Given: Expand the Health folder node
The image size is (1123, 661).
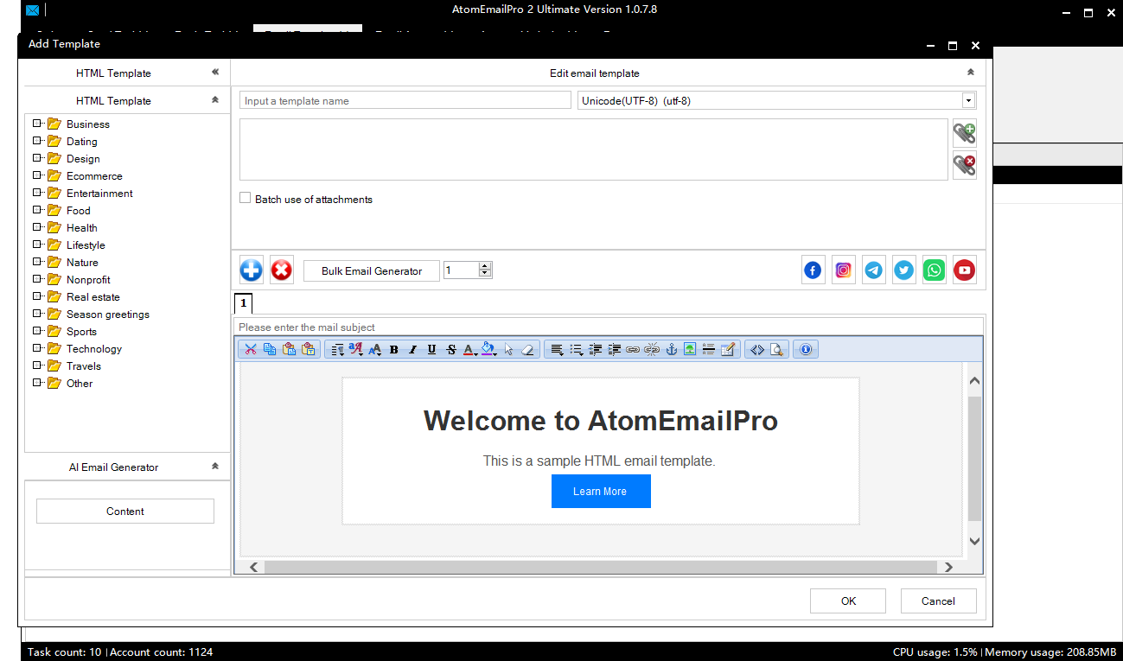Looking at the screenshot, I should coord(37,227).
